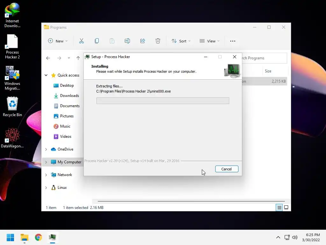Viewport: 326px width, 245px height.
Task: Open Music folder in sidebar
Action: (65, 126)
